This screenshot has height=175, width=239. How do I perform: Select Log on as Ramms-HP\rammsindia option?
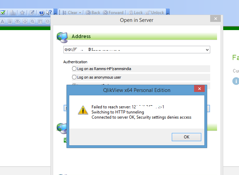click(x=74, y=69)
